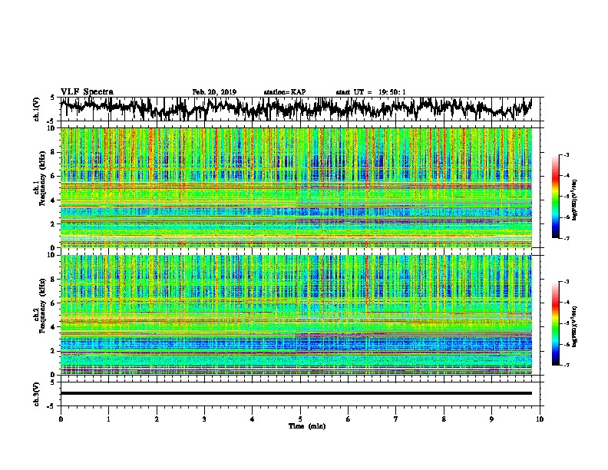Screen dimensions: 608x470
Task: Click the "ch.1(V)" waveform axis label
Action: pos(37,109)
